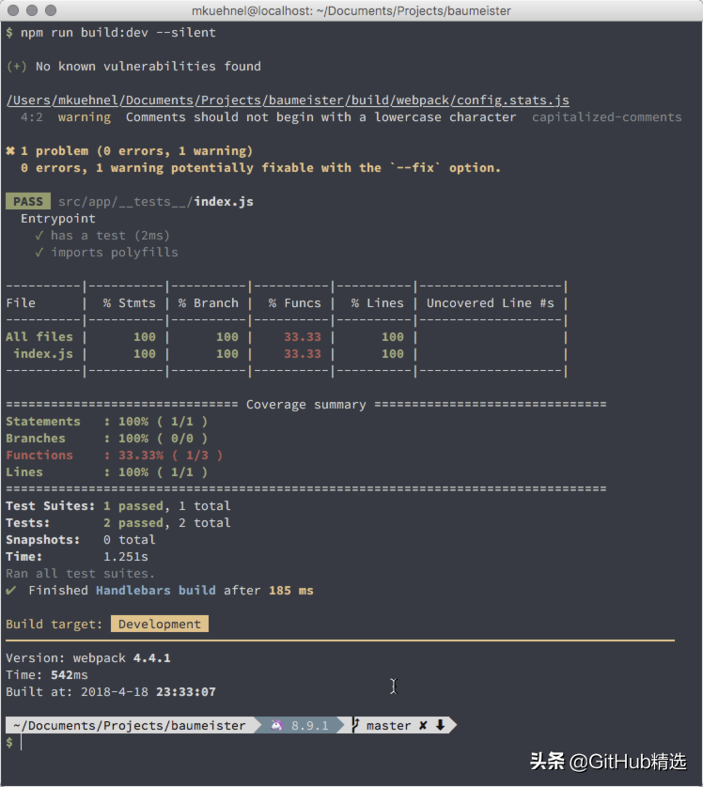Image resolution: width=703 pixels, height=787 pixels.
Task: Click the git down arrow icon
Action: click(441, 725)
